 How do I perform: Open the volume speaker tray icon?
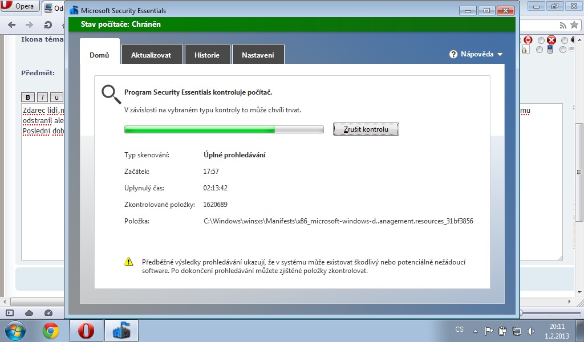pyautogui.click(x=531, y=331)
